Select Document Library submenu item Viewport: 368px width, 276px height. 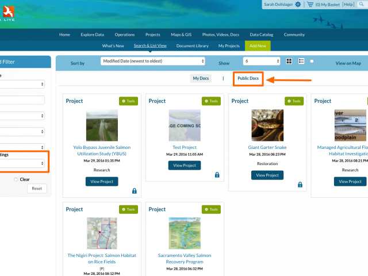pyautogui.click(x=193, y=46)
